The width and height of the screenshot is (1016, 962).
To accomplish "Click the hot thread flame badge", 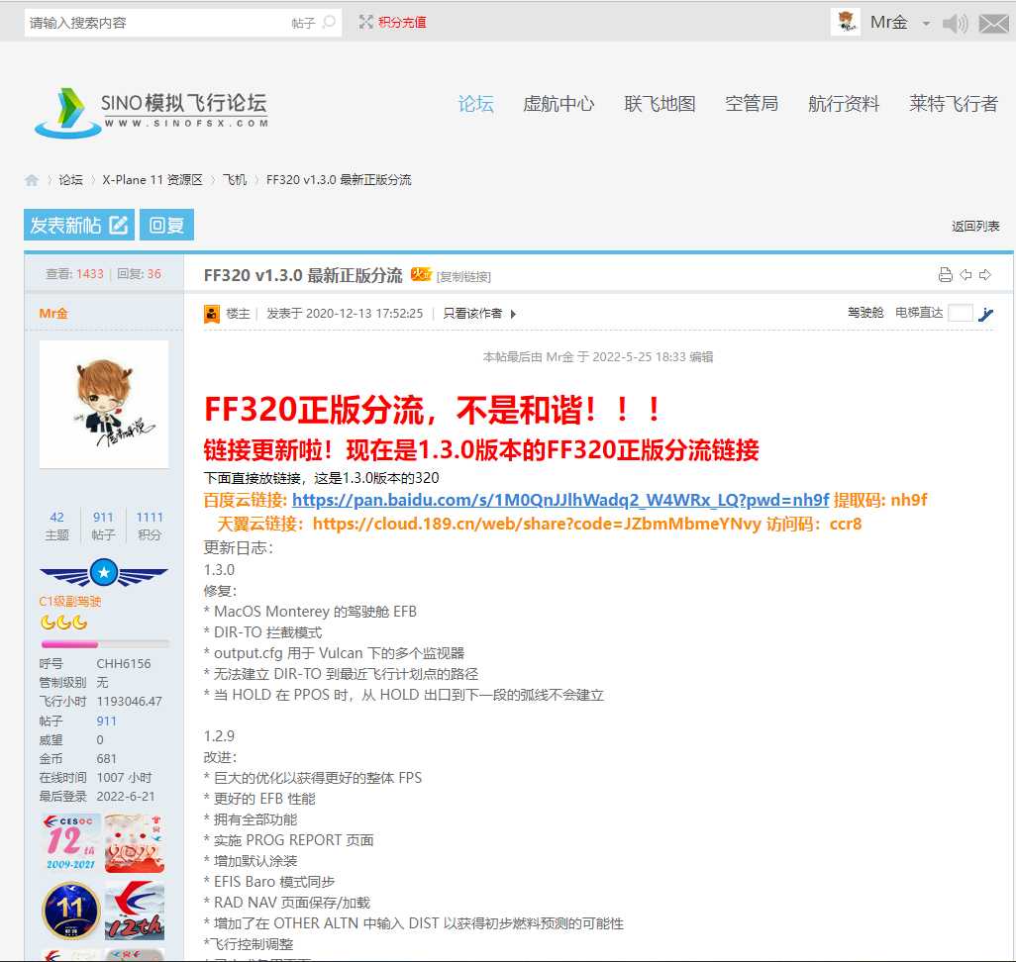I will pos(421,275).
